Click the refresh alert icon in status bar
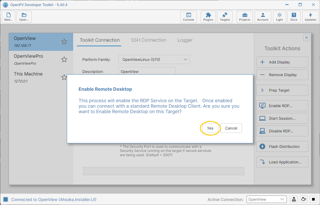The height and width of the screenshot is (205, 320). [x=304, y=199]
